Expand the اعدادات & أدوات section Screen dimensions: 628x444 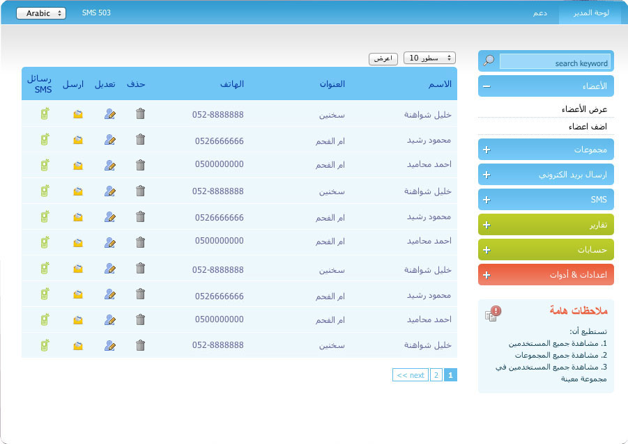click(x=487, y=275)
